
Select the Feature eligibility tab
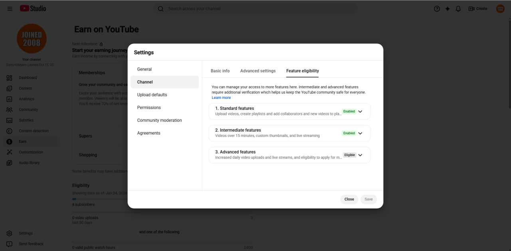pyautogui.click(x=303, y=71)
